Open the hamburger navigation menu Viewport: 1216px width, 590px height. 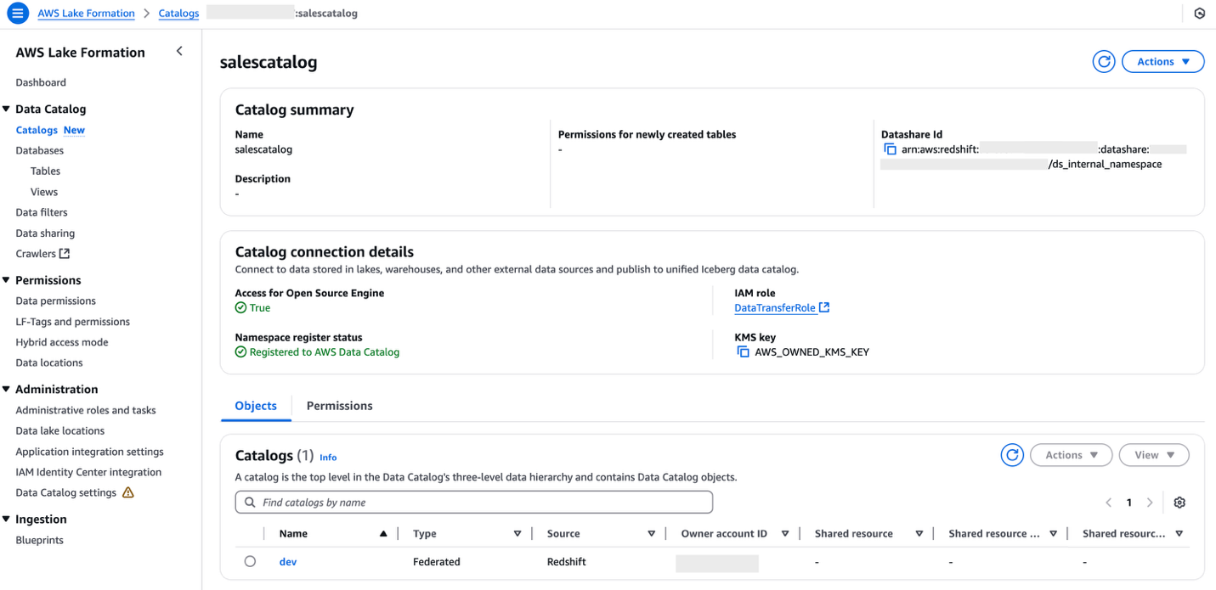coord(17,14)
